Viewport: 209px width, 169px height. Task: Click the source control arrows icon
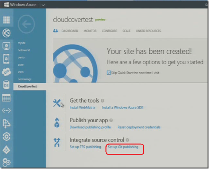pos(57,142)
